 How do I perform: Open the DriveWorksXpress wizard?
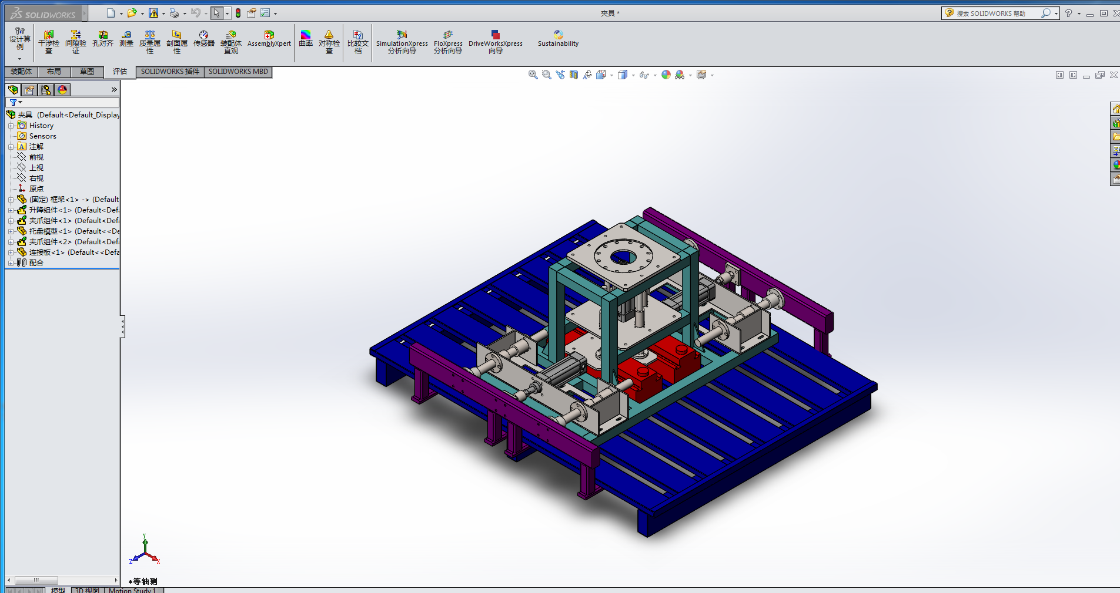pos(496,42)
